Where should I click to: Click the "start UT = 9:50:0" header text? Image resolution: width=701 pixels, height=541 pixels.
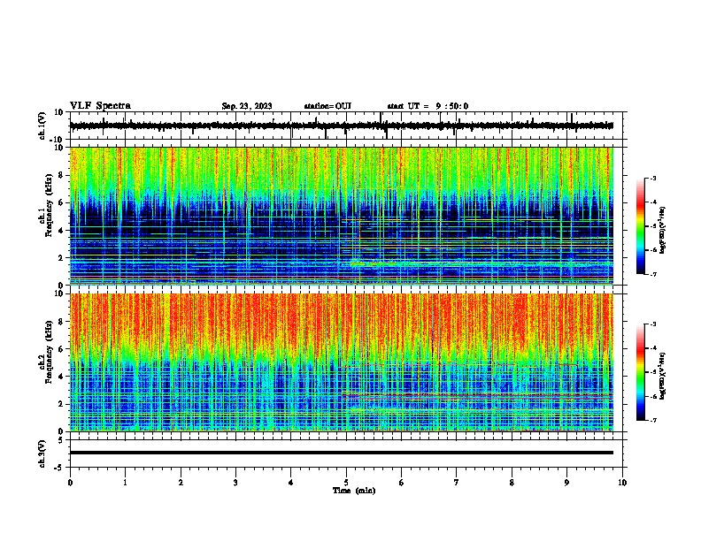click(428, 106)
